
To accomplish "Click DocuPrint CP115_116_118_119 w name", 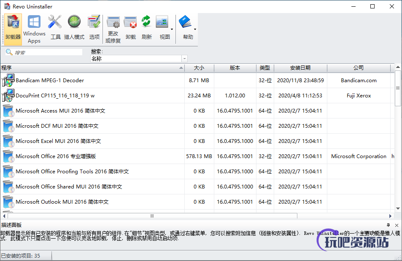I will 55,96.
